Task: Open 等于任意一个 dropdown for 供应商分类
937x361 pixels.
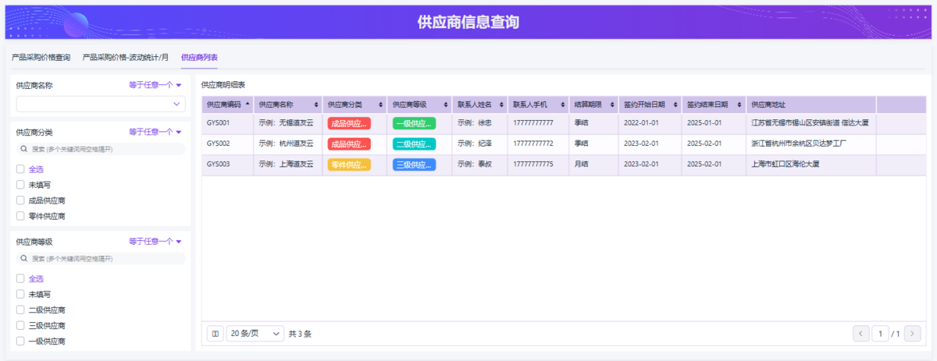Action: click(155, 132)
